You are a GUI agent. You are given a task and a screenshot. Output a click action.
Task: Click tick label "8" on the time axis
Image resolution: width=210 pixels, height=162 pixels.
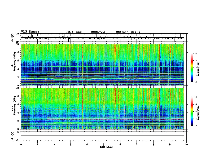coord(153,145)
